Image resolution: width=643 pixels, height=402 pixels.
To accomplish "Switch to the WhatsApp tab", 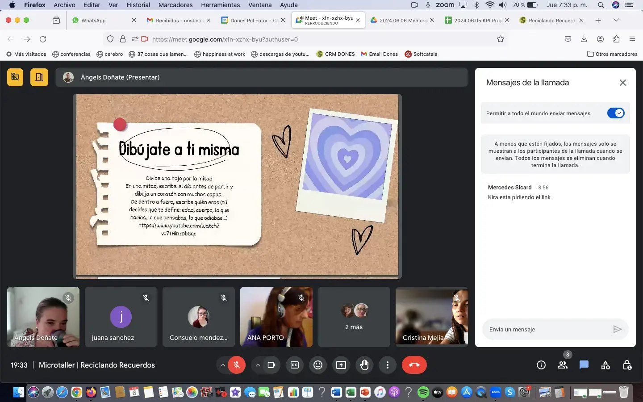I will tap(93, 21).
